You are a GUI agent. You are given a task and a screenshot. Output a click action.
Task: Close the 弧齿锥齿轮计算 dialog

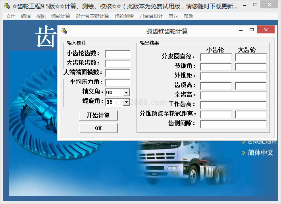(266, 30)
